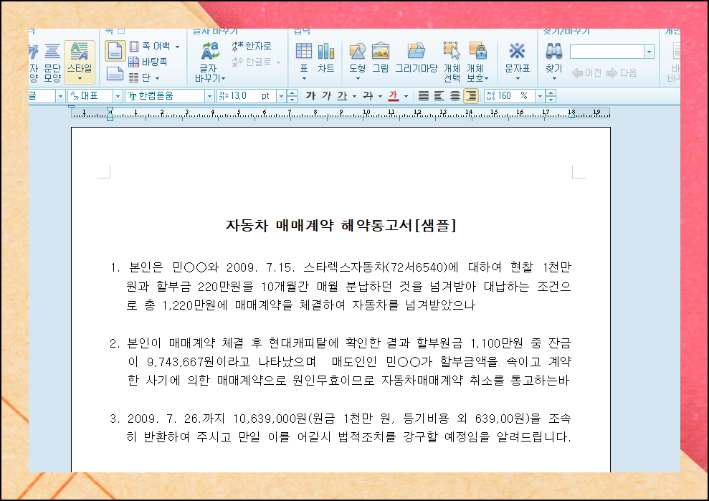Toggle underline 가 formatting
Image resolution: width=709 pixels, height=501 pixels.
342,95
